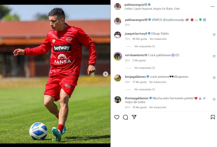Open the Chillán location link
This screenshot has width=217, height=147.
pos(152,9)
